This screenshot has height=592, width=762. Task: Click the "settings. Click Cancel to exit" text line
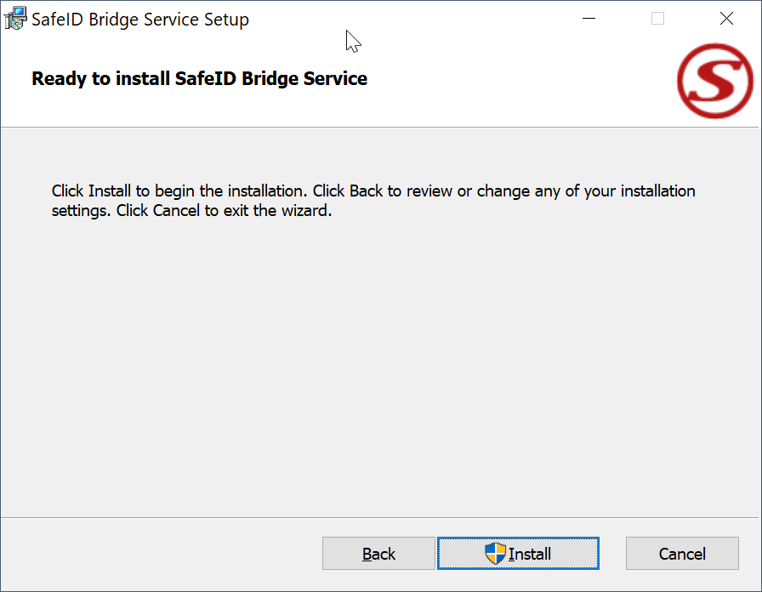[x=191, y=210]
